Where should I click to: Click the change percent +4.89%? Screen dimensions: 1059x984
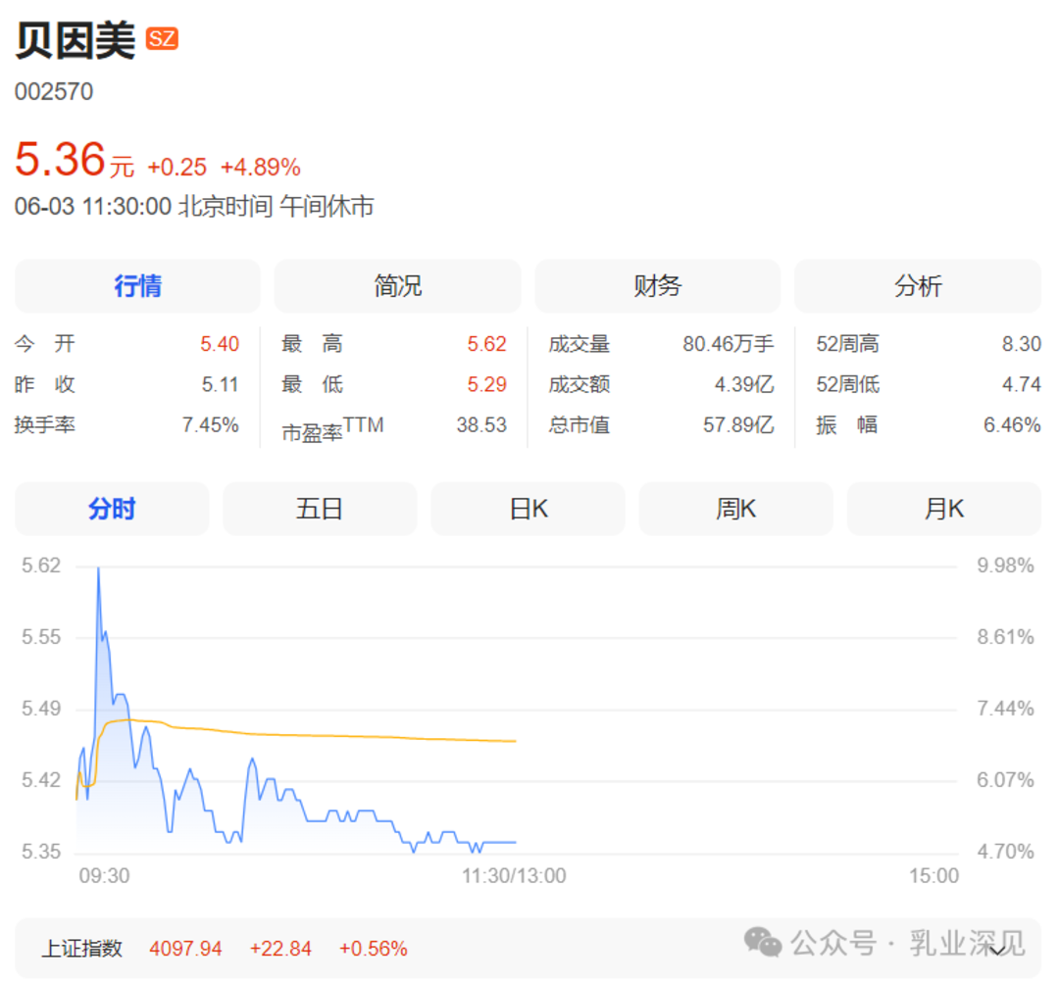(x=261, y=168)
